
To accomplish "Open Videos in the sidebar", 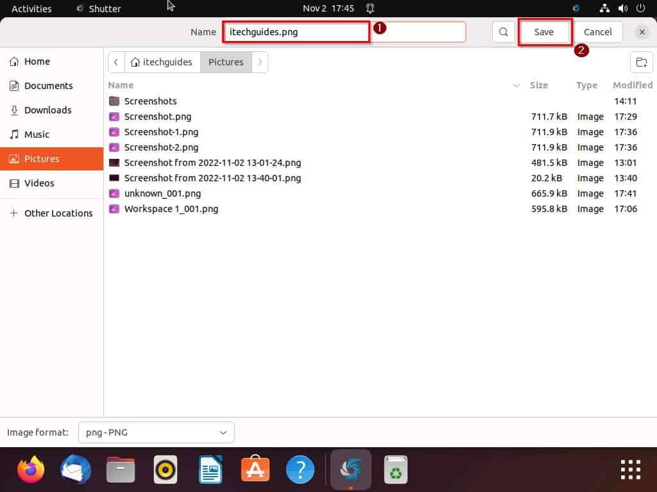I will [51, 183].
